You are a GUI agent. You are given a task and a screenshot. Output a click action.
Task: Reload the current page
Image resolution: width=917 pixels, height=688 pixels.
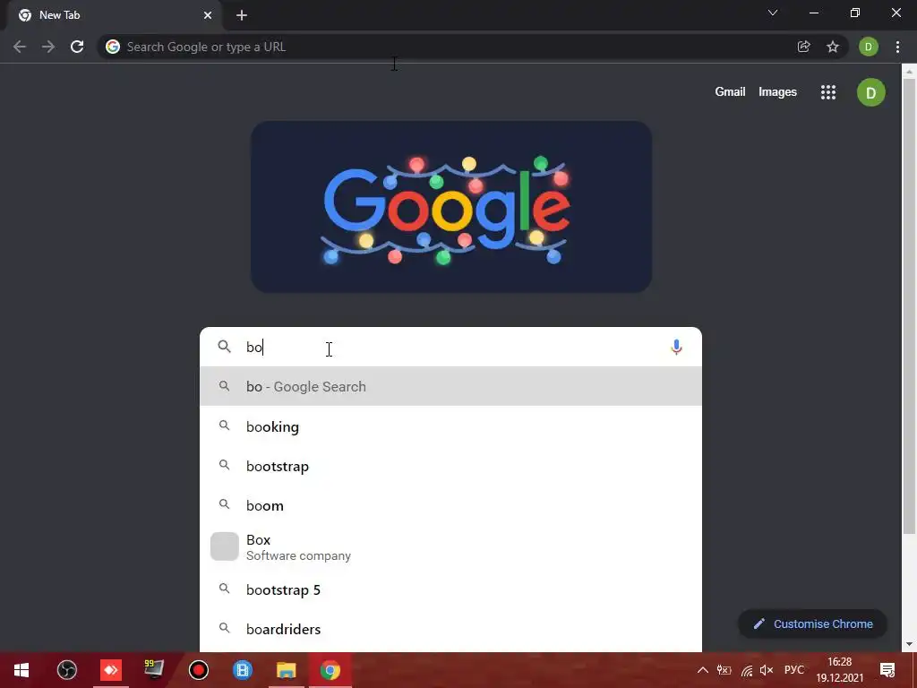point(77,47)
